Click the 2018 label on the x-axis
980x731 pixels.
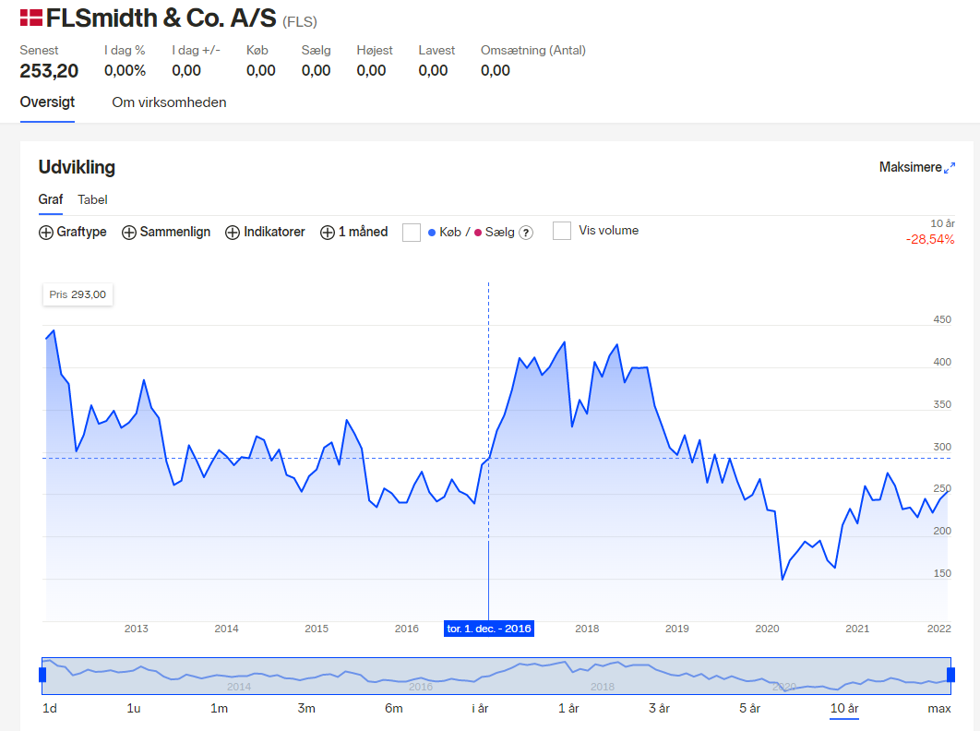click(x=587, y=629)
